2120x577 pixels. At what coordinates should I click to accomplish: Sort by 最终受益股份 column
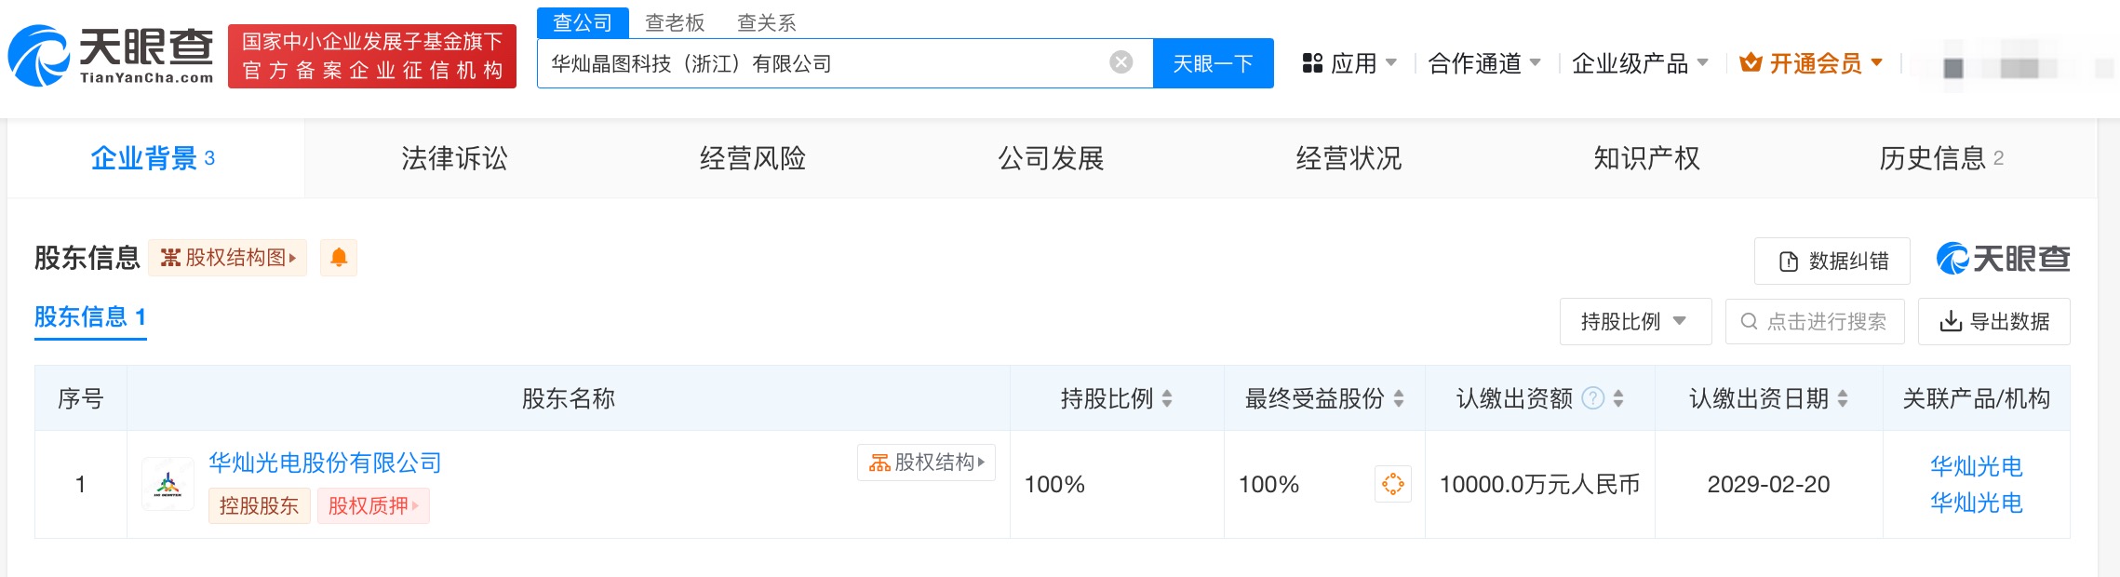1398,398
